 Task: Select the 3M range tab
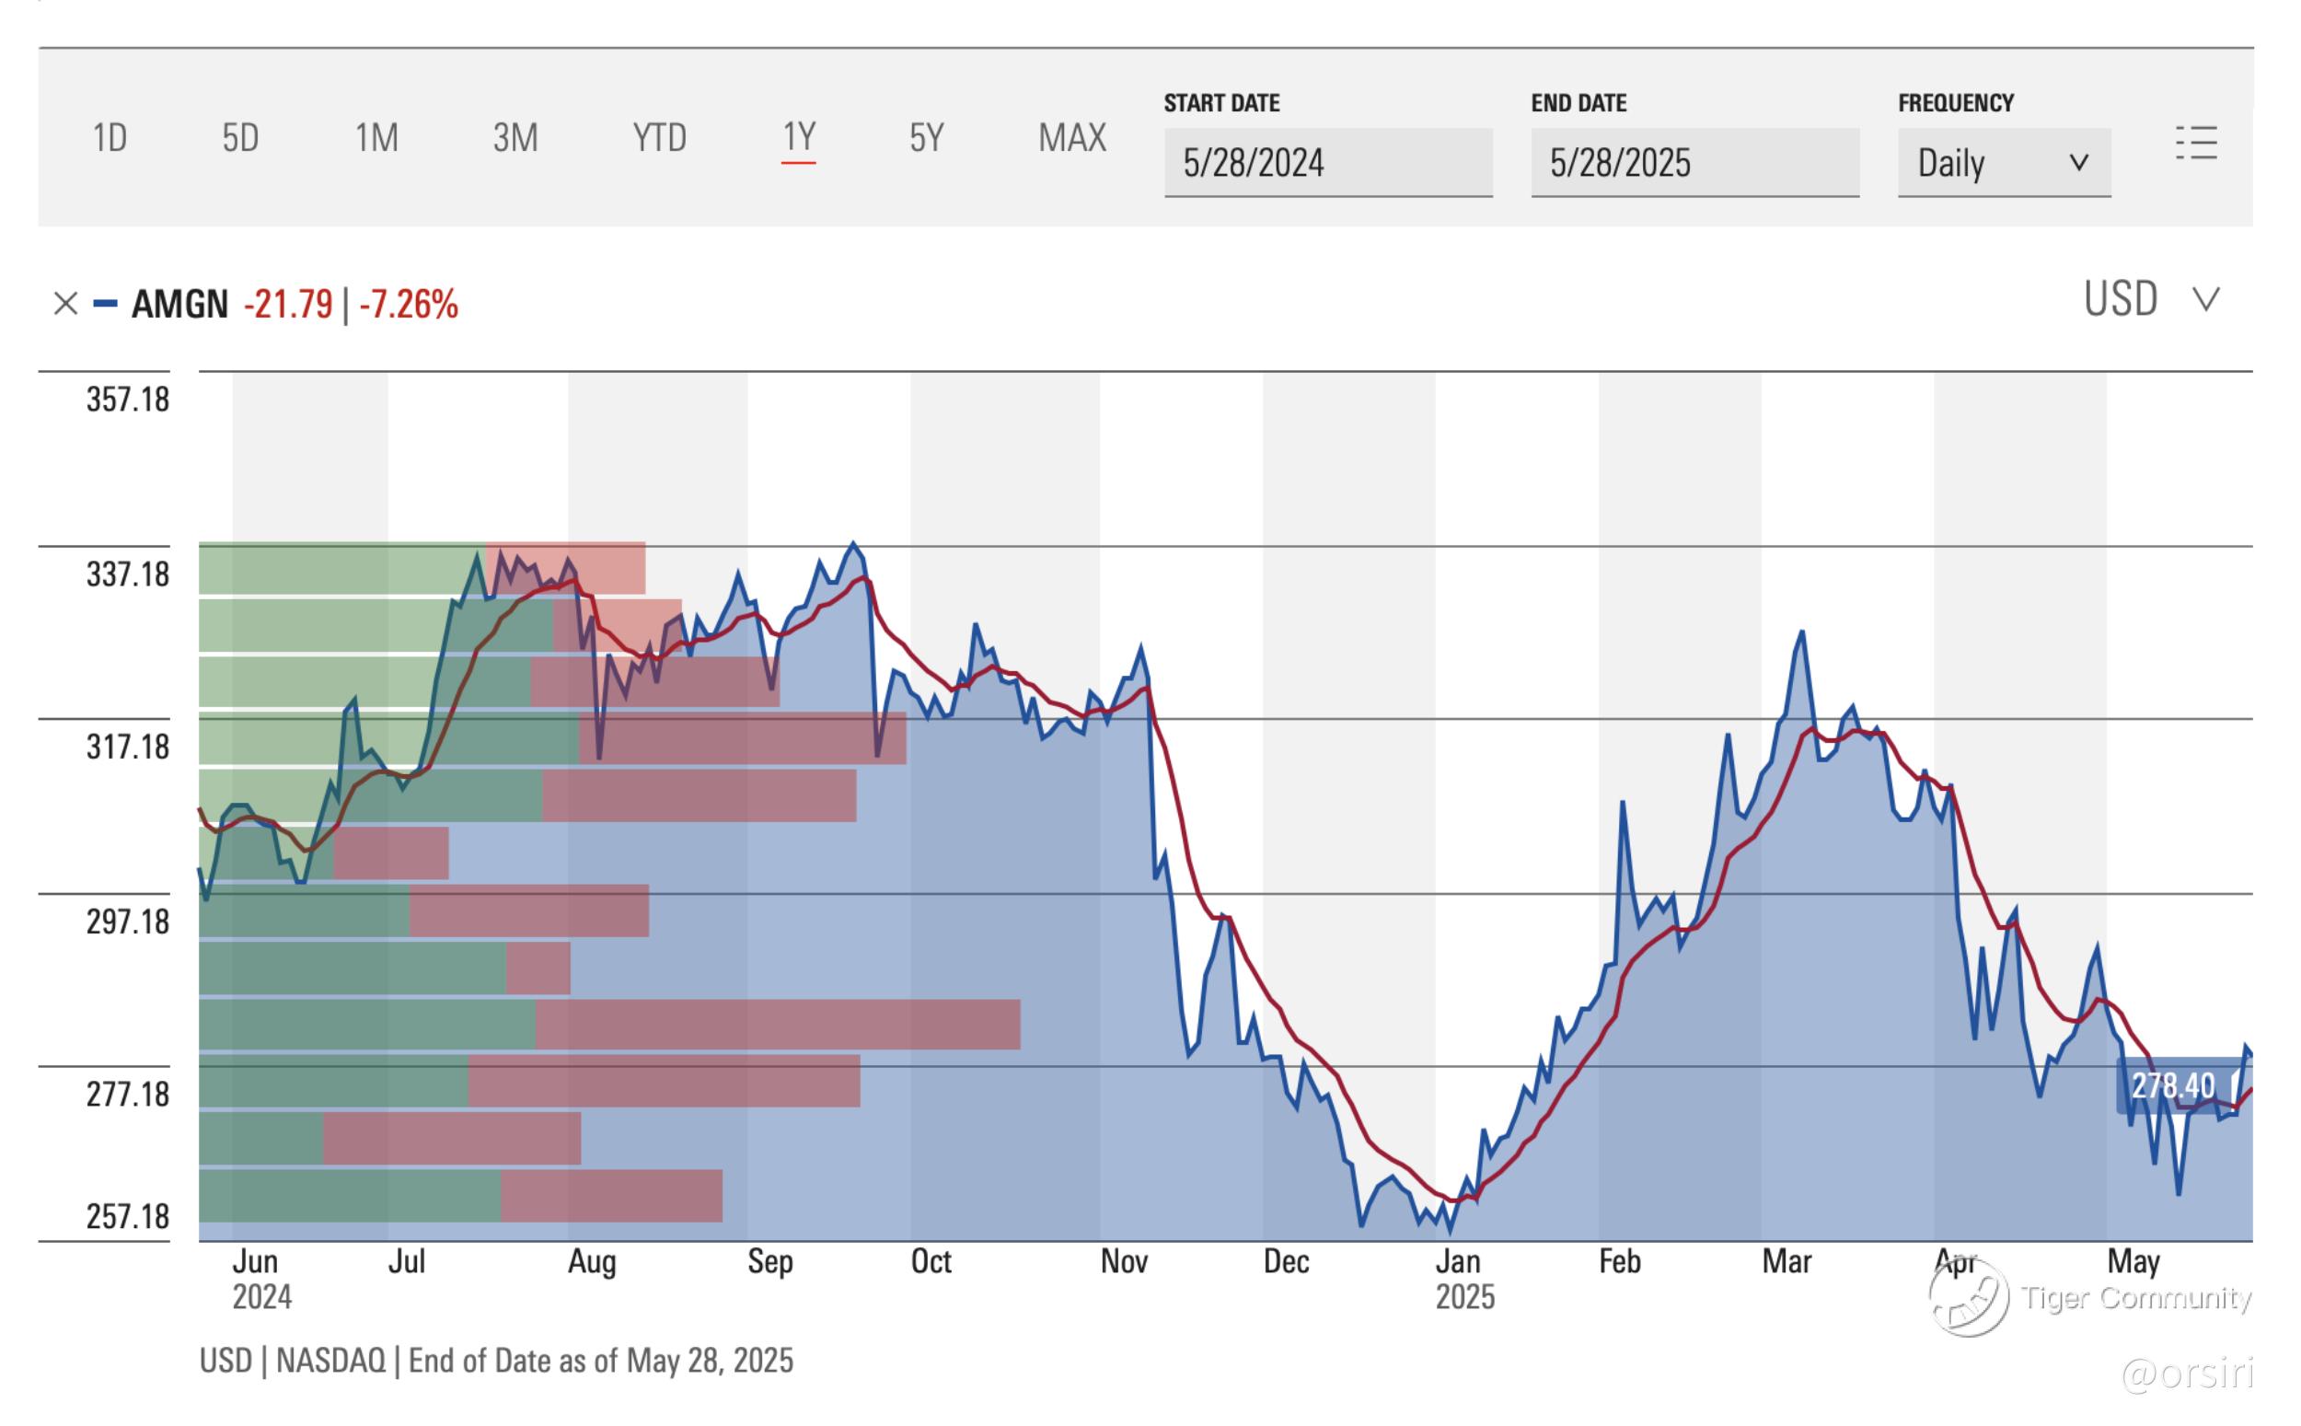[515, 138]
